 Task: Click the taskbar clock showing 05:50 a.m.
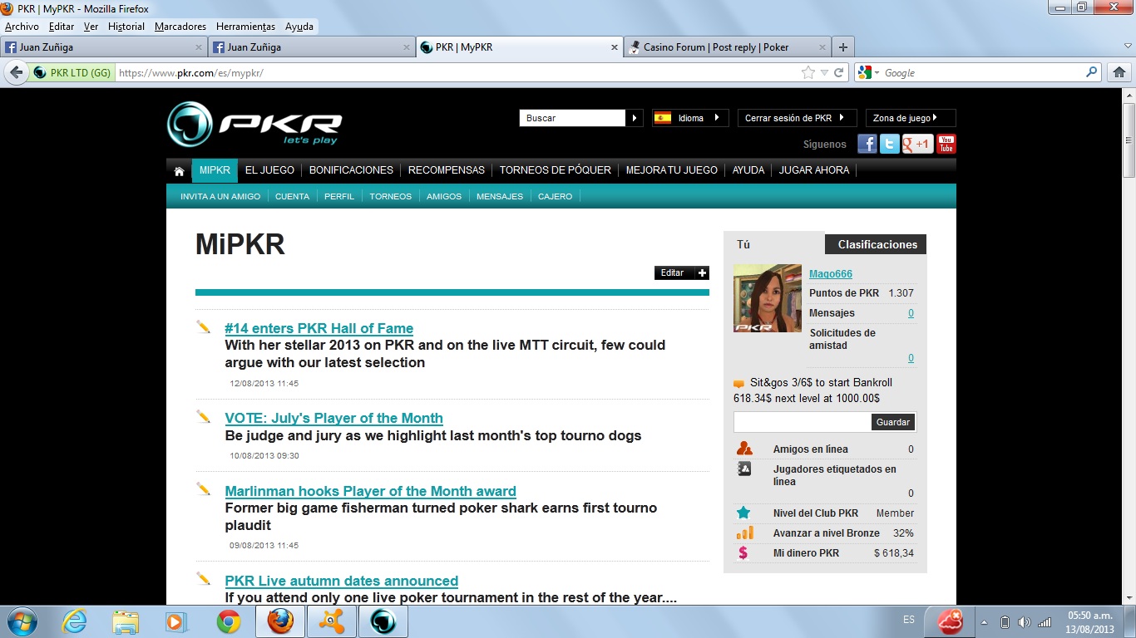(x=1091, y=621)
